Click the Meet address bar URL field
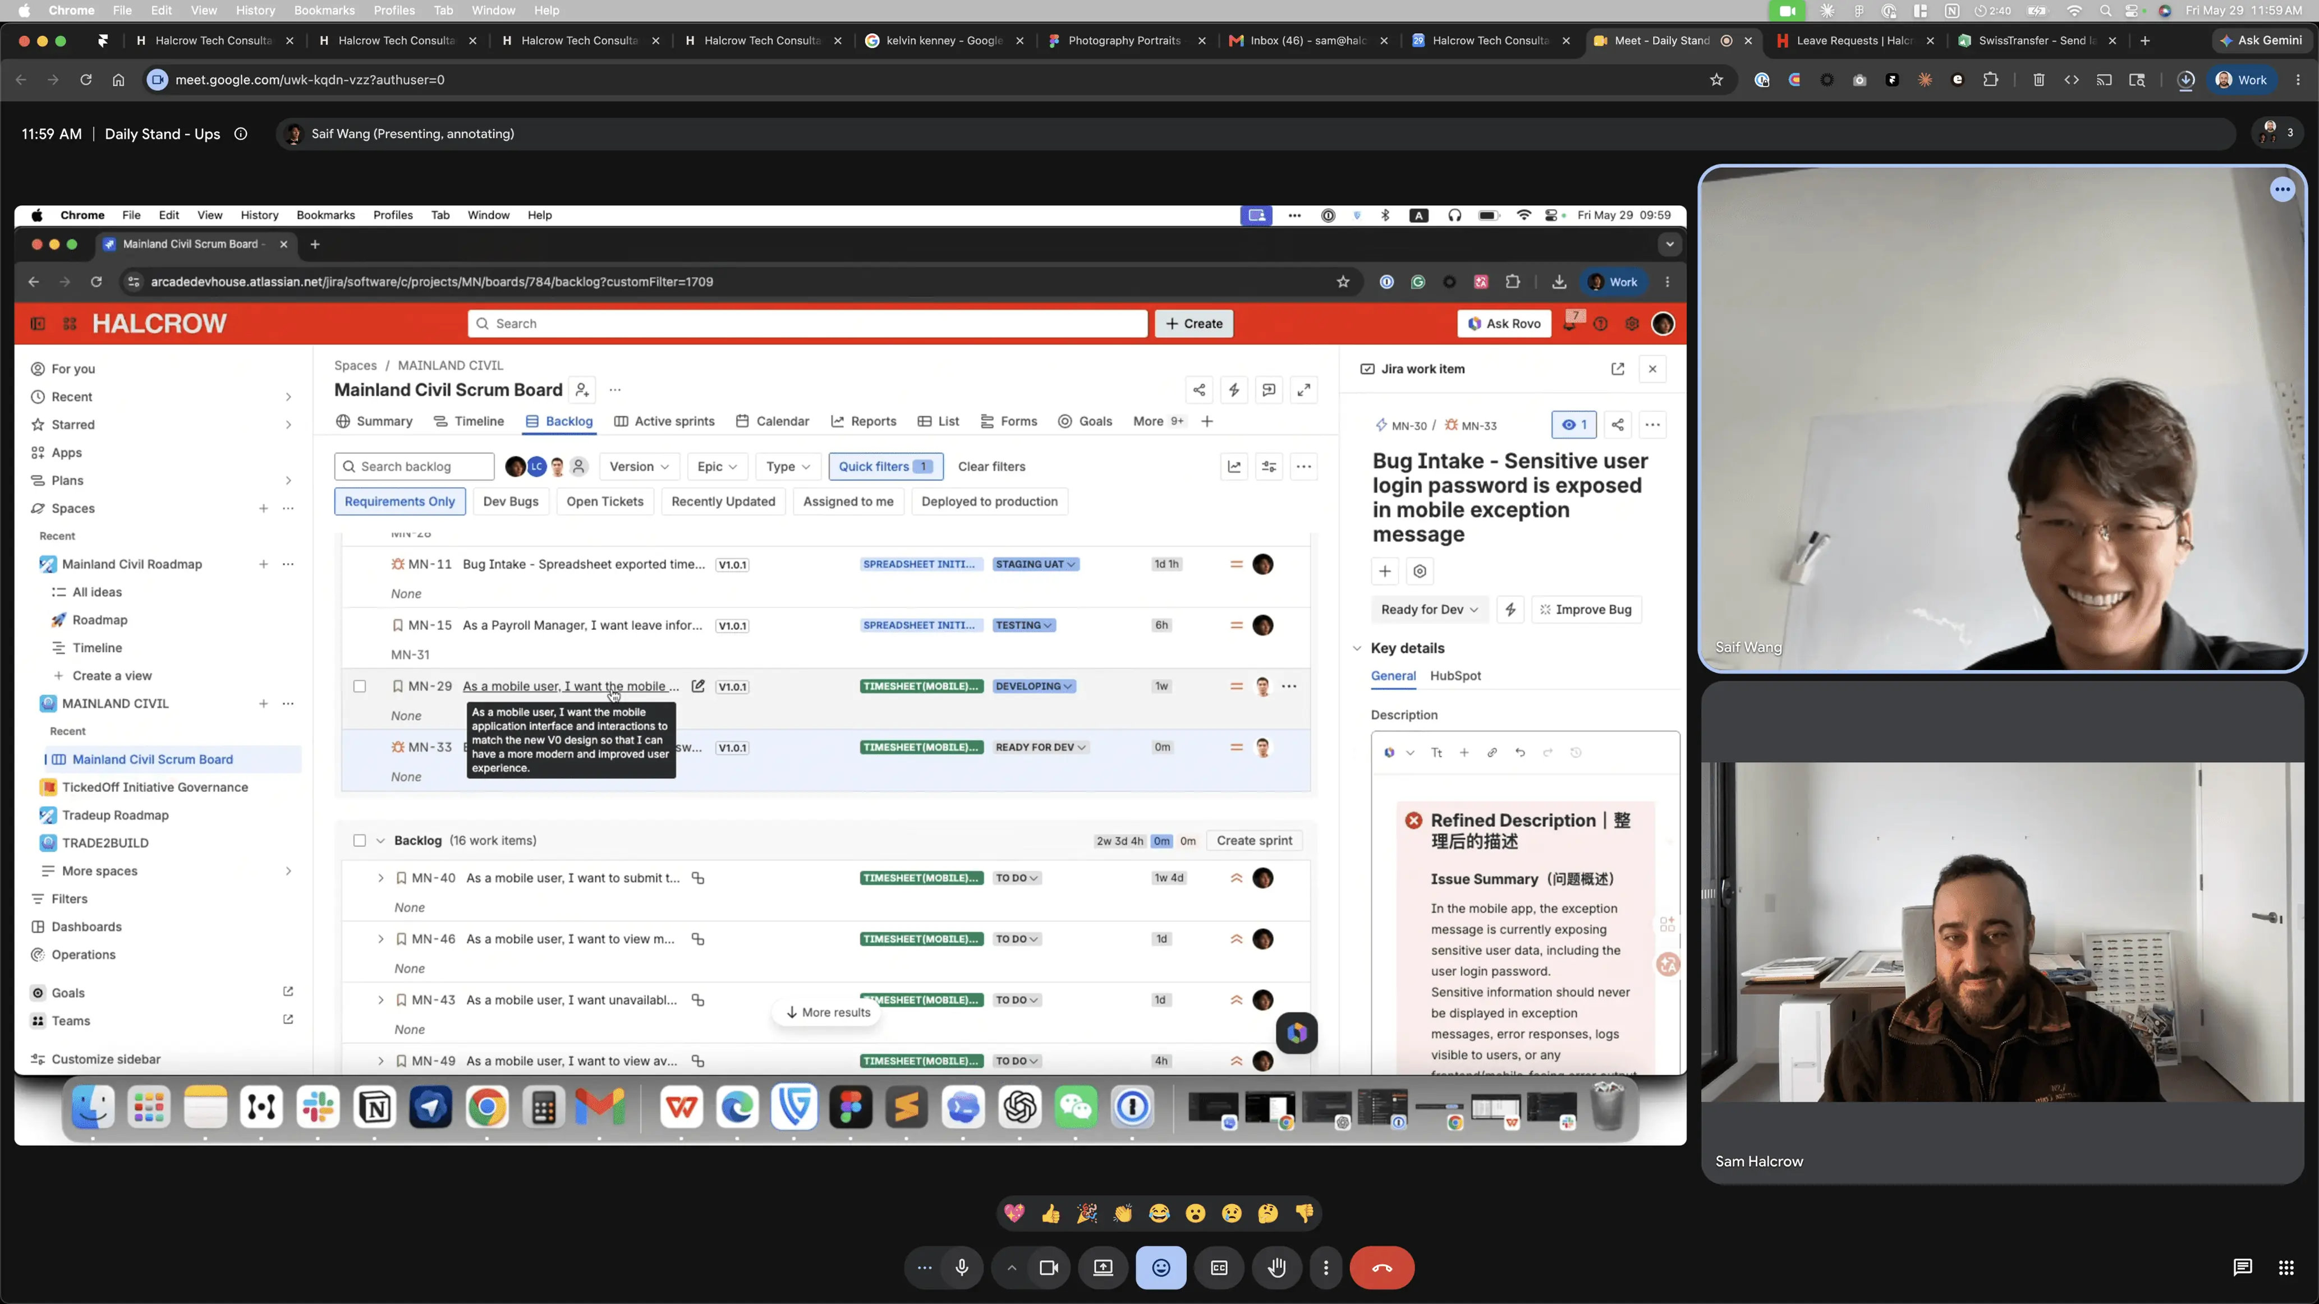The image size is (2319, 1304). coord(936,80)
